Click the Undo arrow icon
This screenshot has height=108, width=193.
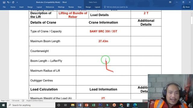tap(8, 2)
